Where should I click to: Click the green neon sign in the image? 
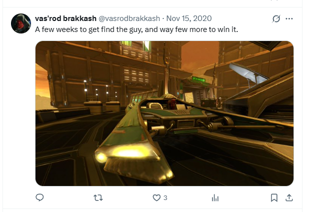(x=198, y=79)
